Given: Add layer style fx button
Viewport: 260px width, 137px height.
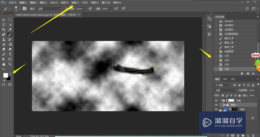Looking at the screenshot, I should (228, 135).
